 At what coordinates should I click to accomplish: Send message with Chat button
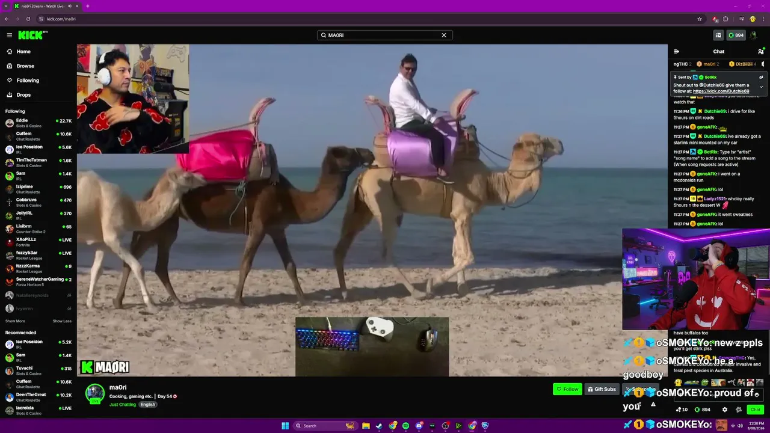[x=756, y=410]
